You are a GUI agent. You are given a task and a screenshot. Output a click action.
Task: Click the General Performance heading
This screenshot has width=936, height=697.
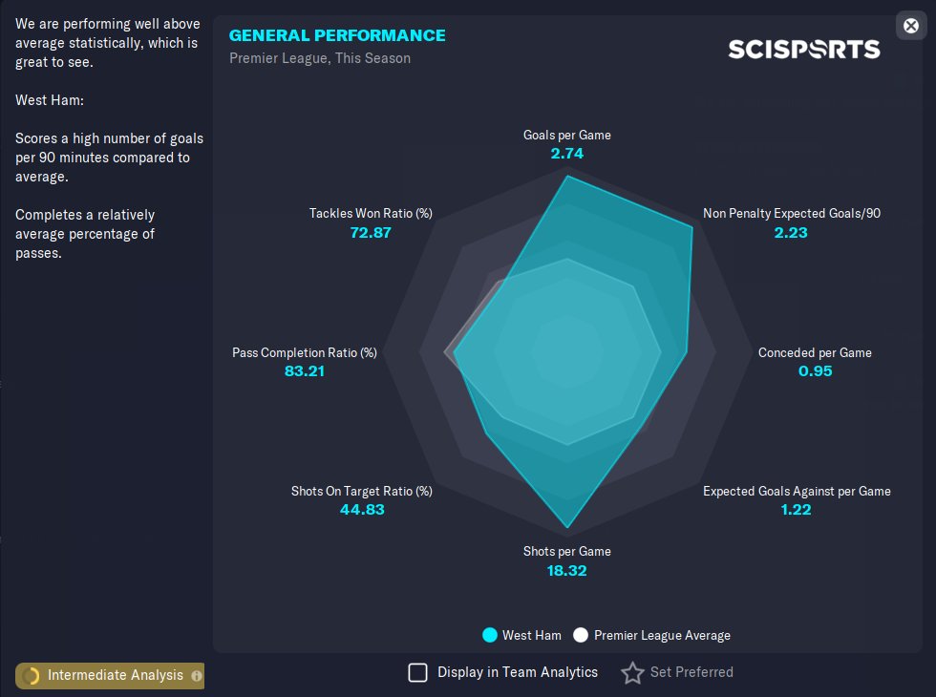point(337,35)
